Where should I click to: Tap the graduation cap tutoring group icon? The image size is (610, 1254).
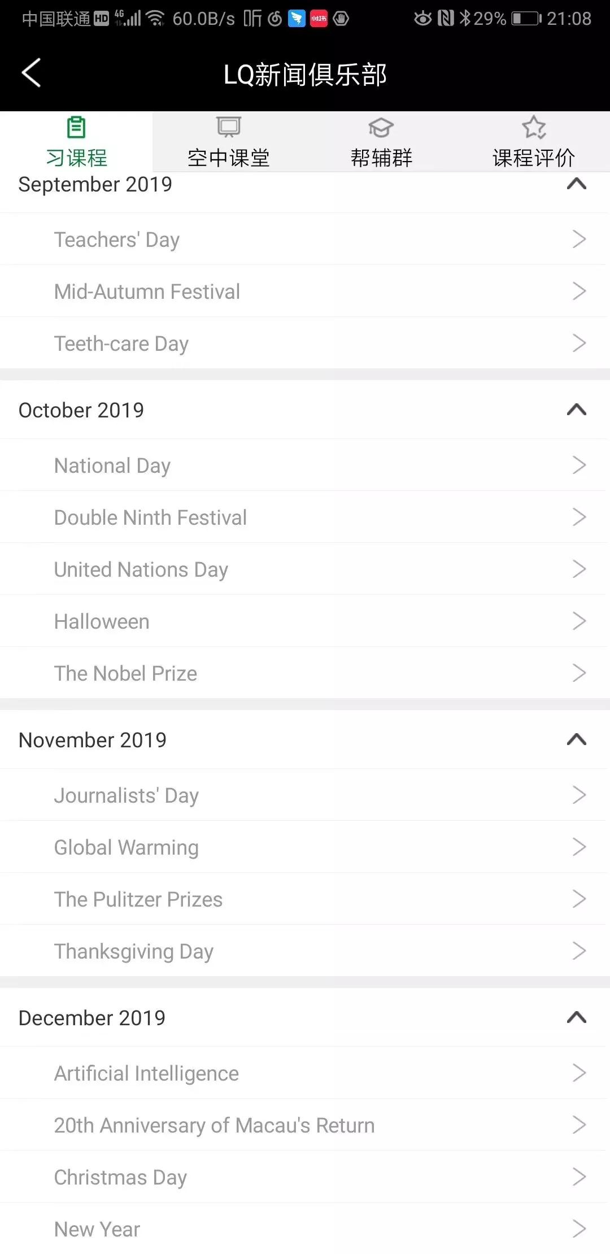coord(381,127)
